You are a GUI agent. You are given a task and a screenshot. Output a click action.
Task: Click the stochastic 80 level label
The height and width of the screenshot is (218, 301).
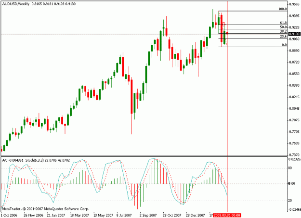pos(290,168)
